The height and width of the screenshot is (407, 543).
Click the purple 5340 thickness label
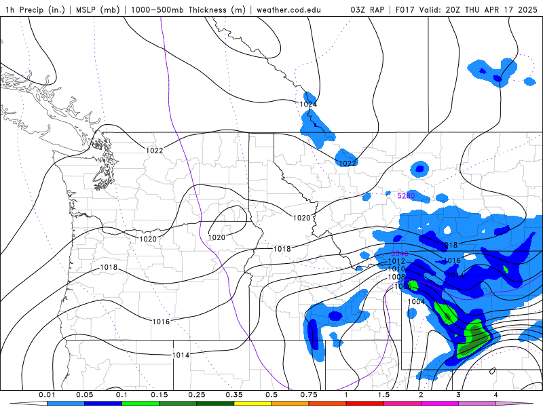click(400, 254)
